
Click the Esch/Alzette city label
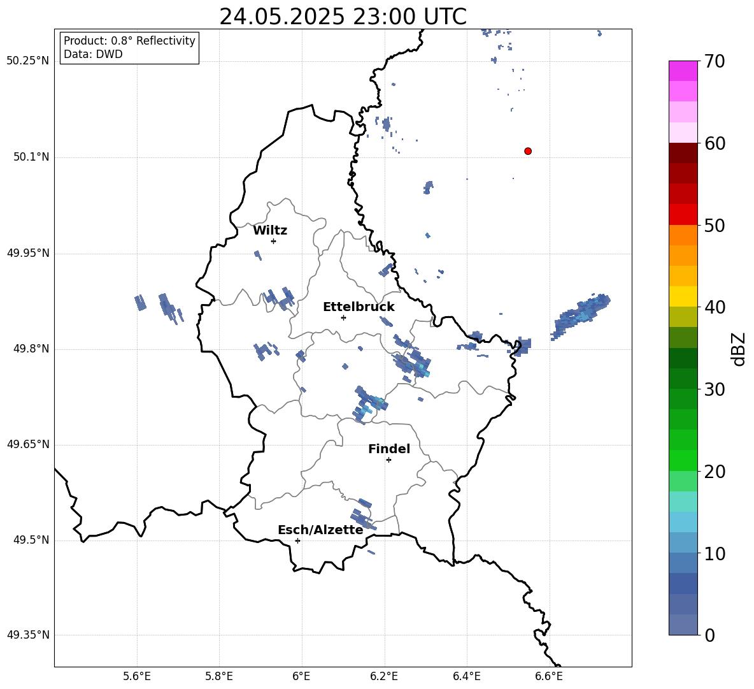tap(320, 530)
